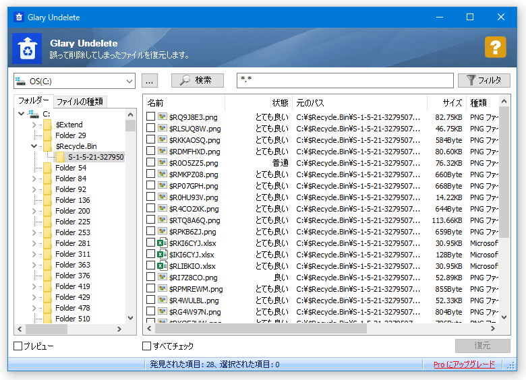
Task: Click the image icon of $RG4W97N.png
Action: [x=163, y=311]
